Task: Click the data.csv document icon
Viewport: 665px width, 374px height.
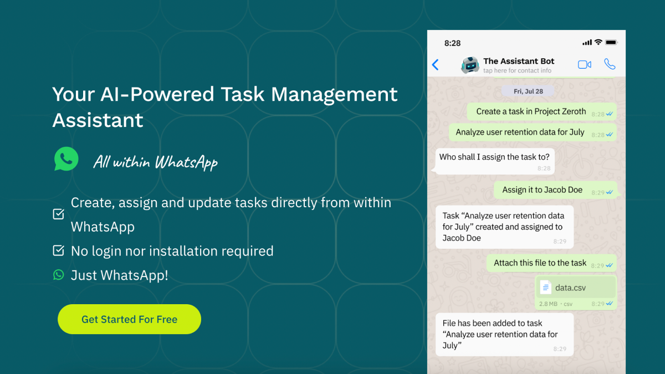Action: pos(546,287)
